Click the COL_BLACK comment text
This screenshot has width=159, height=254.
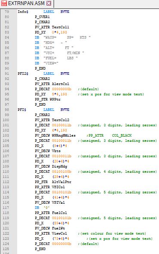(122, 135)
